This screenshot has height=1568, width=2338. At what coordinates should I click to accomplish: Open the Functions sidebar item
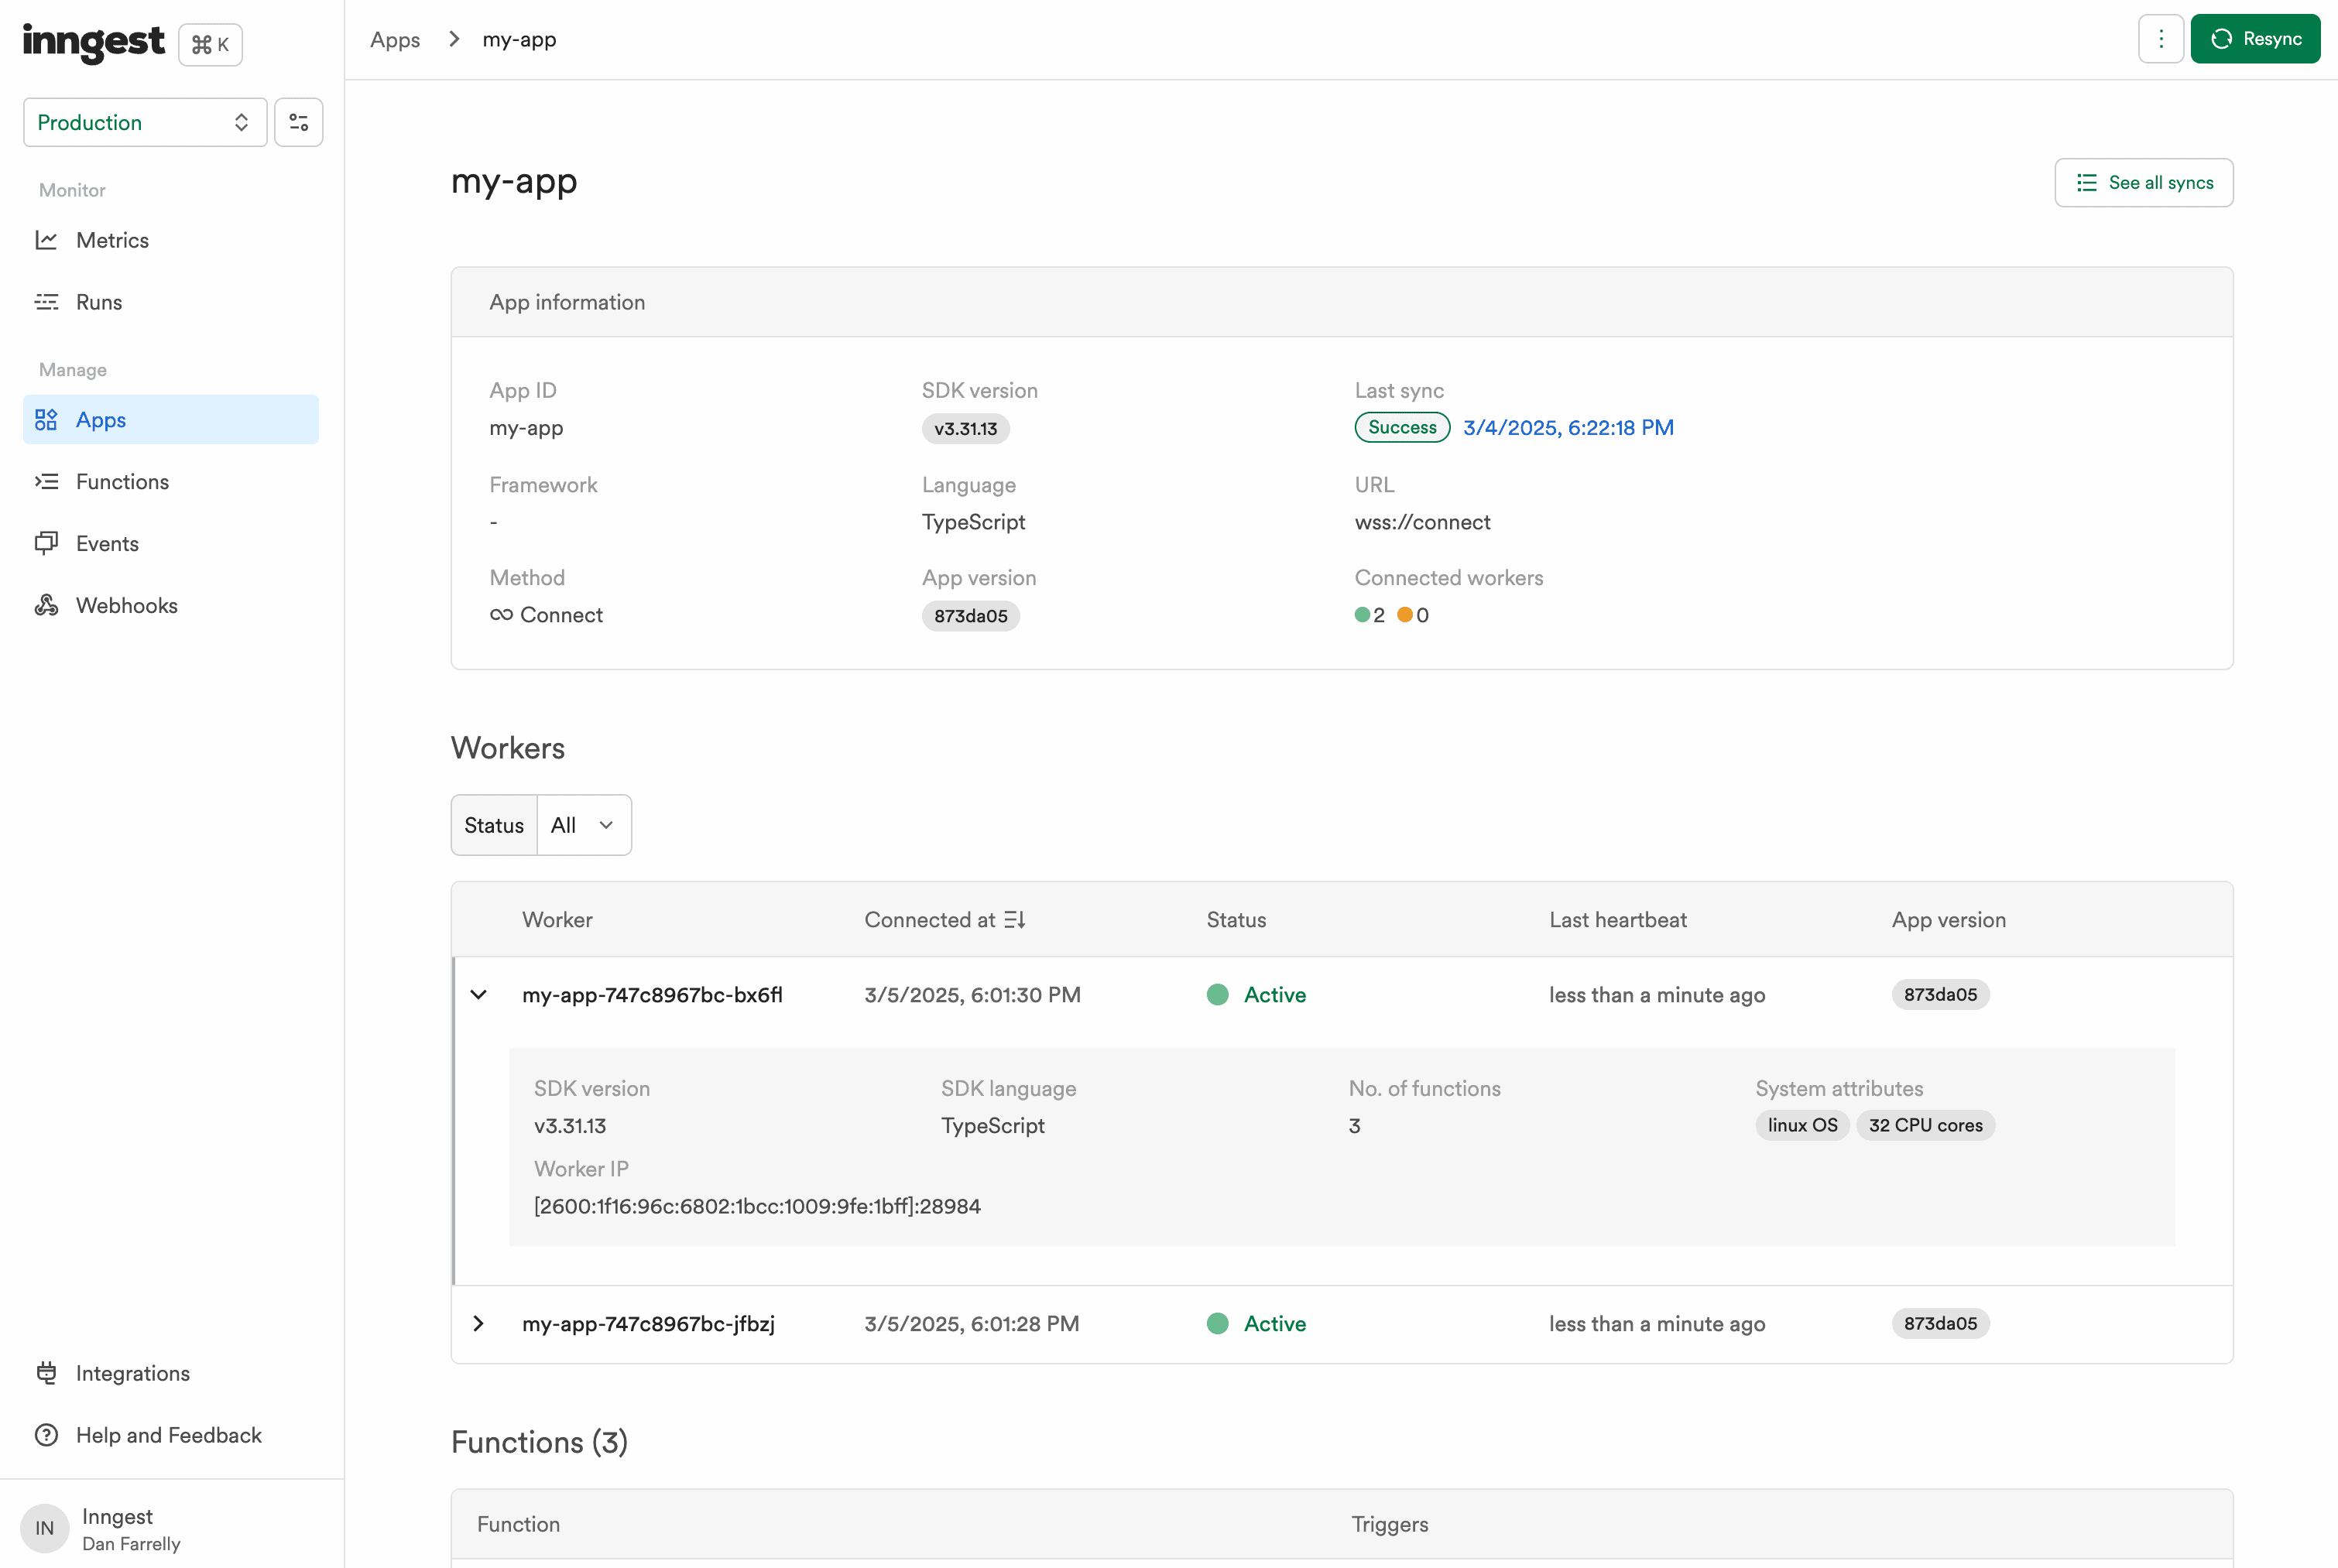[123, 481]
